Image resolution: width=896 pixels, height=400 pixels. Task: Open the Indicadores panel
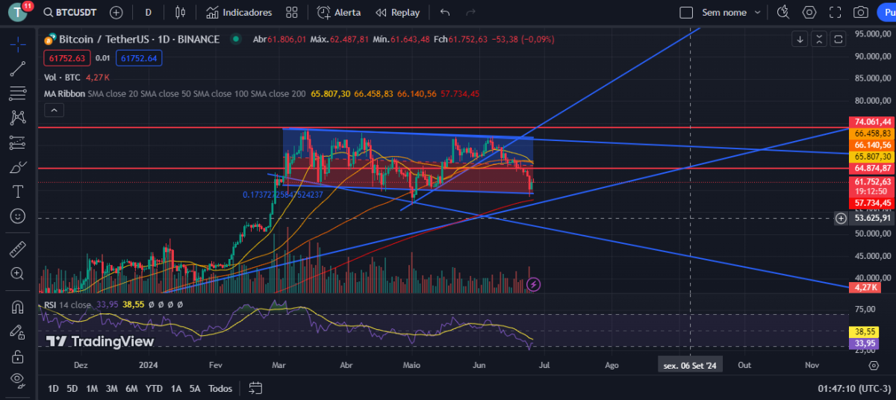pos(239,13)
